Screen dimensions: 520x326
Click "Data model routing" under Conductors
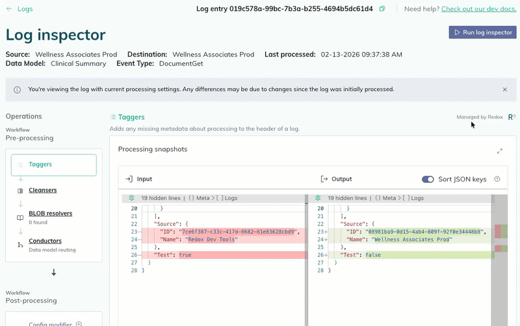(x=53, y=250)
